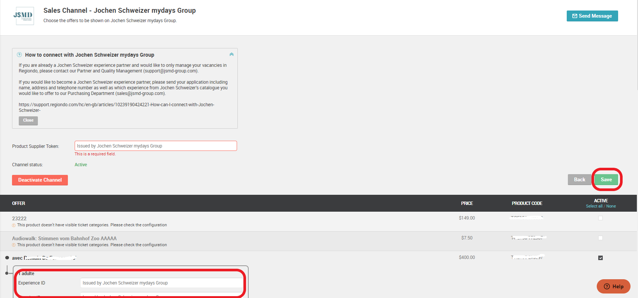The width and height of the screenshot is (638, 298).
Task: Open the Help chat widget
Action: (x=614, y=286)
